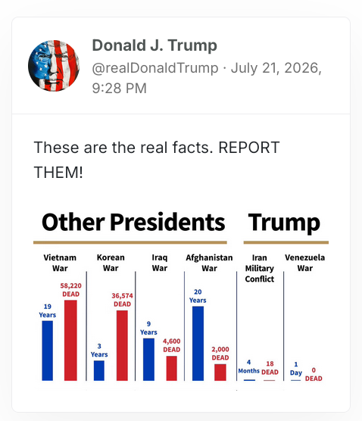
Task: Click the Afghanistan War red 2,000 DEAD bar
Action: coord(220,373)
